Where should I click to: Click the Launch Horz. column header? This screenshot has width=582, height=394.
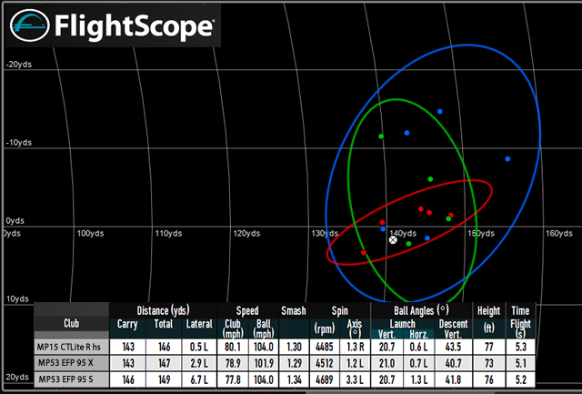point(418,334)
